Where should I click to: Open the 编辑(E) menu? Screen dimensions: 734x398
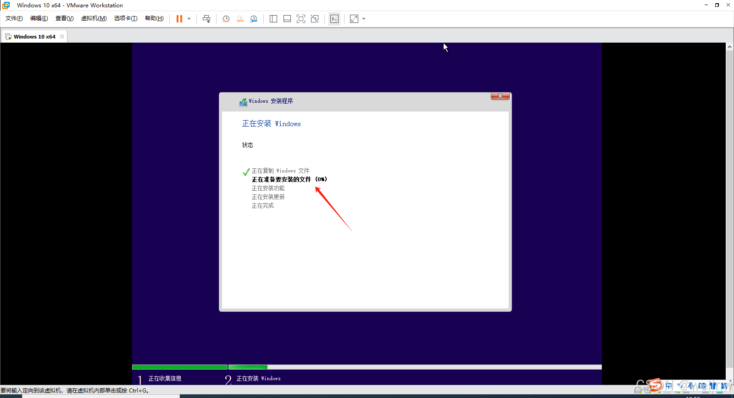(39, 18)
